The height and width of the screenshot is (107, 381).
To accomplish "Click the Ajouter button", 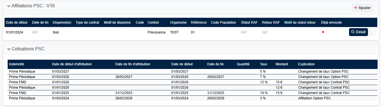I will click(x=362, y=8).
